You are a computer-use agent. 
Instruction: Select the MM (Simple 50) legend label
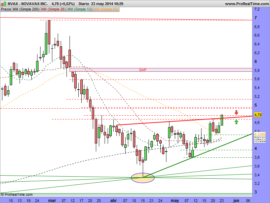[106, 9]
